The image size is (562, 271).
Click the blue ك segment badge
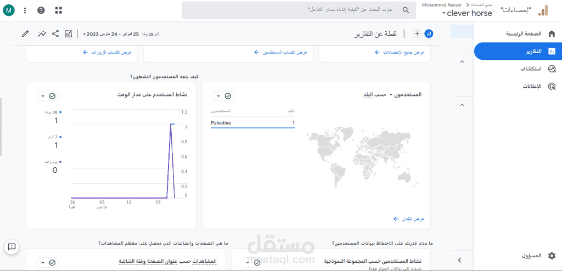[x=429, y=33]
